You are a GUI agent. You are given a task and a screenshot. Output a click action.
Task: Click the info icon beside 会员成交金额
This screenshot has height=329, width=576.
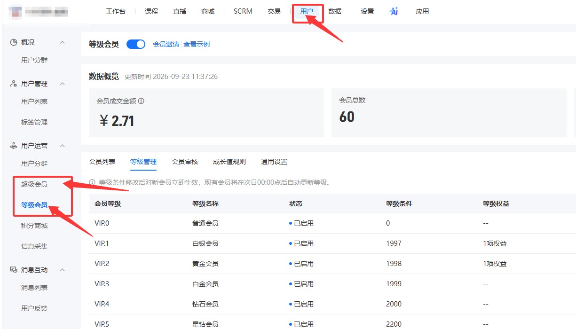141,101
